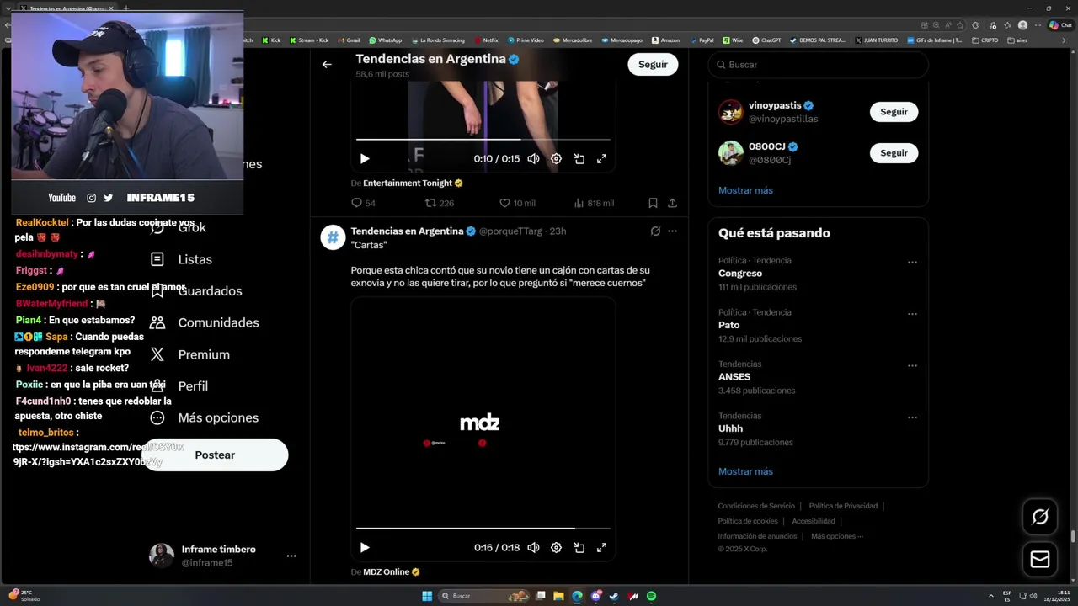
Task: Open Listas in the X sidebar
Action: [x=181, y=259]
